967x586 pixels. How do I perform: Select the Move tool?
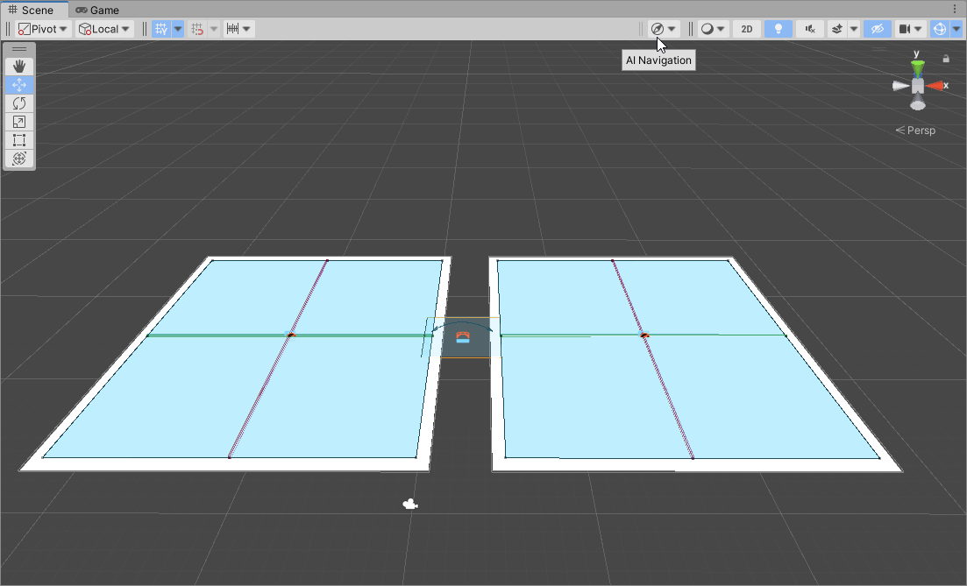pyautogui.click(x=19, y=85)
